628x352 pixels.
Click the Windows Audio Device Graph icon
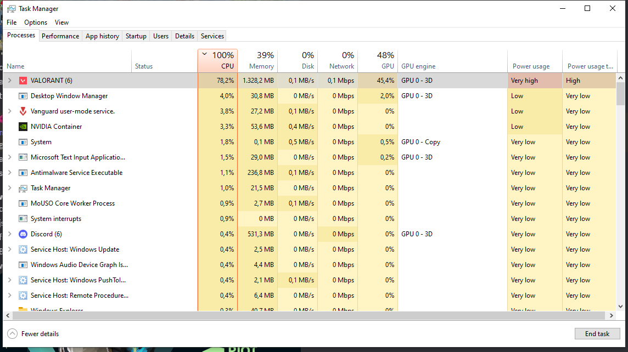coord(23,265)
